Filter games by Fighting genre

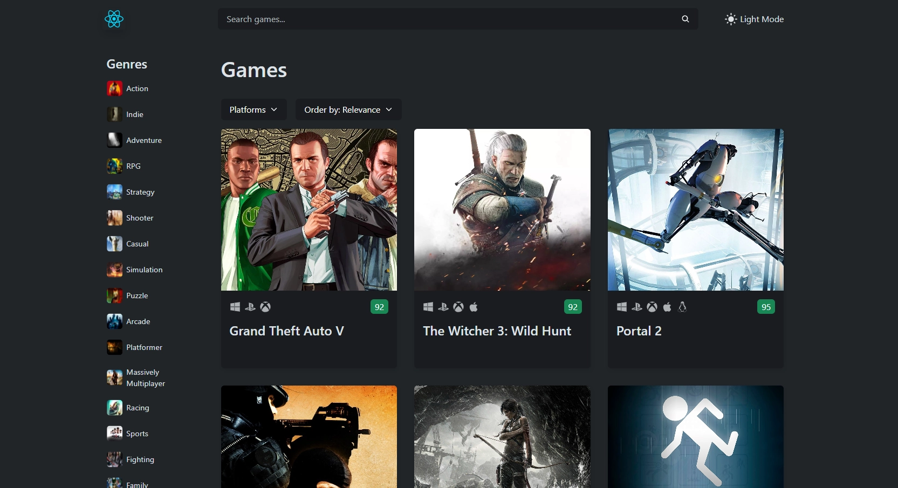point(140,459)
